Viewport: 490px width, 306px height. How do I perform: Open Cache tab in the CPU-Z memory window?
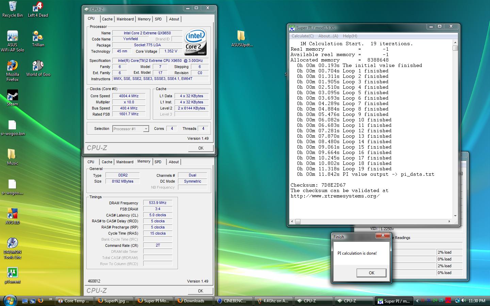point(107,162)
